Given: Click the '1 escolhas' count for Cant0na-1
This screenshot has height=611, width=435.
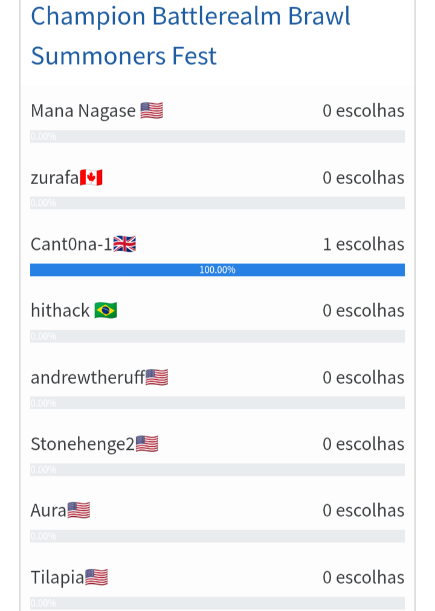Looking at the screenshot, I should point(364,245).
